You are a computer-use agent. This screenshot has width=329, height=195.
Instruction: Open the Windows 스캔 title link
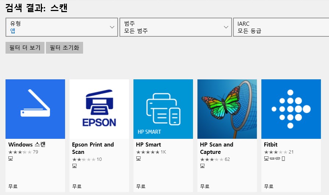click(27, 144)
